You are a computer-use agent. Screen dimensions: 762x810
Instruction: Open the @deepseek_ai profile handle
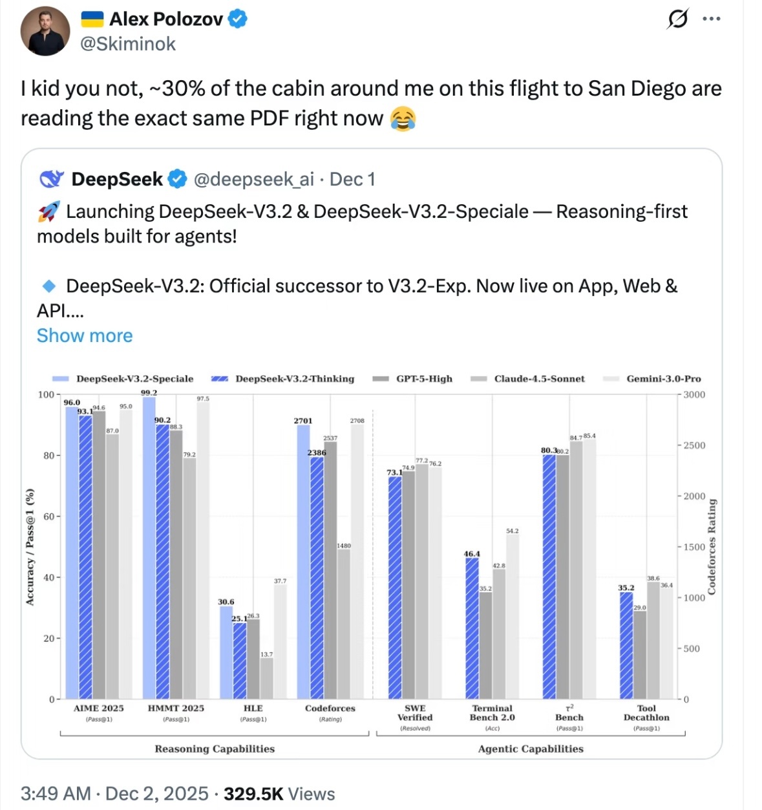pos(255,178)
